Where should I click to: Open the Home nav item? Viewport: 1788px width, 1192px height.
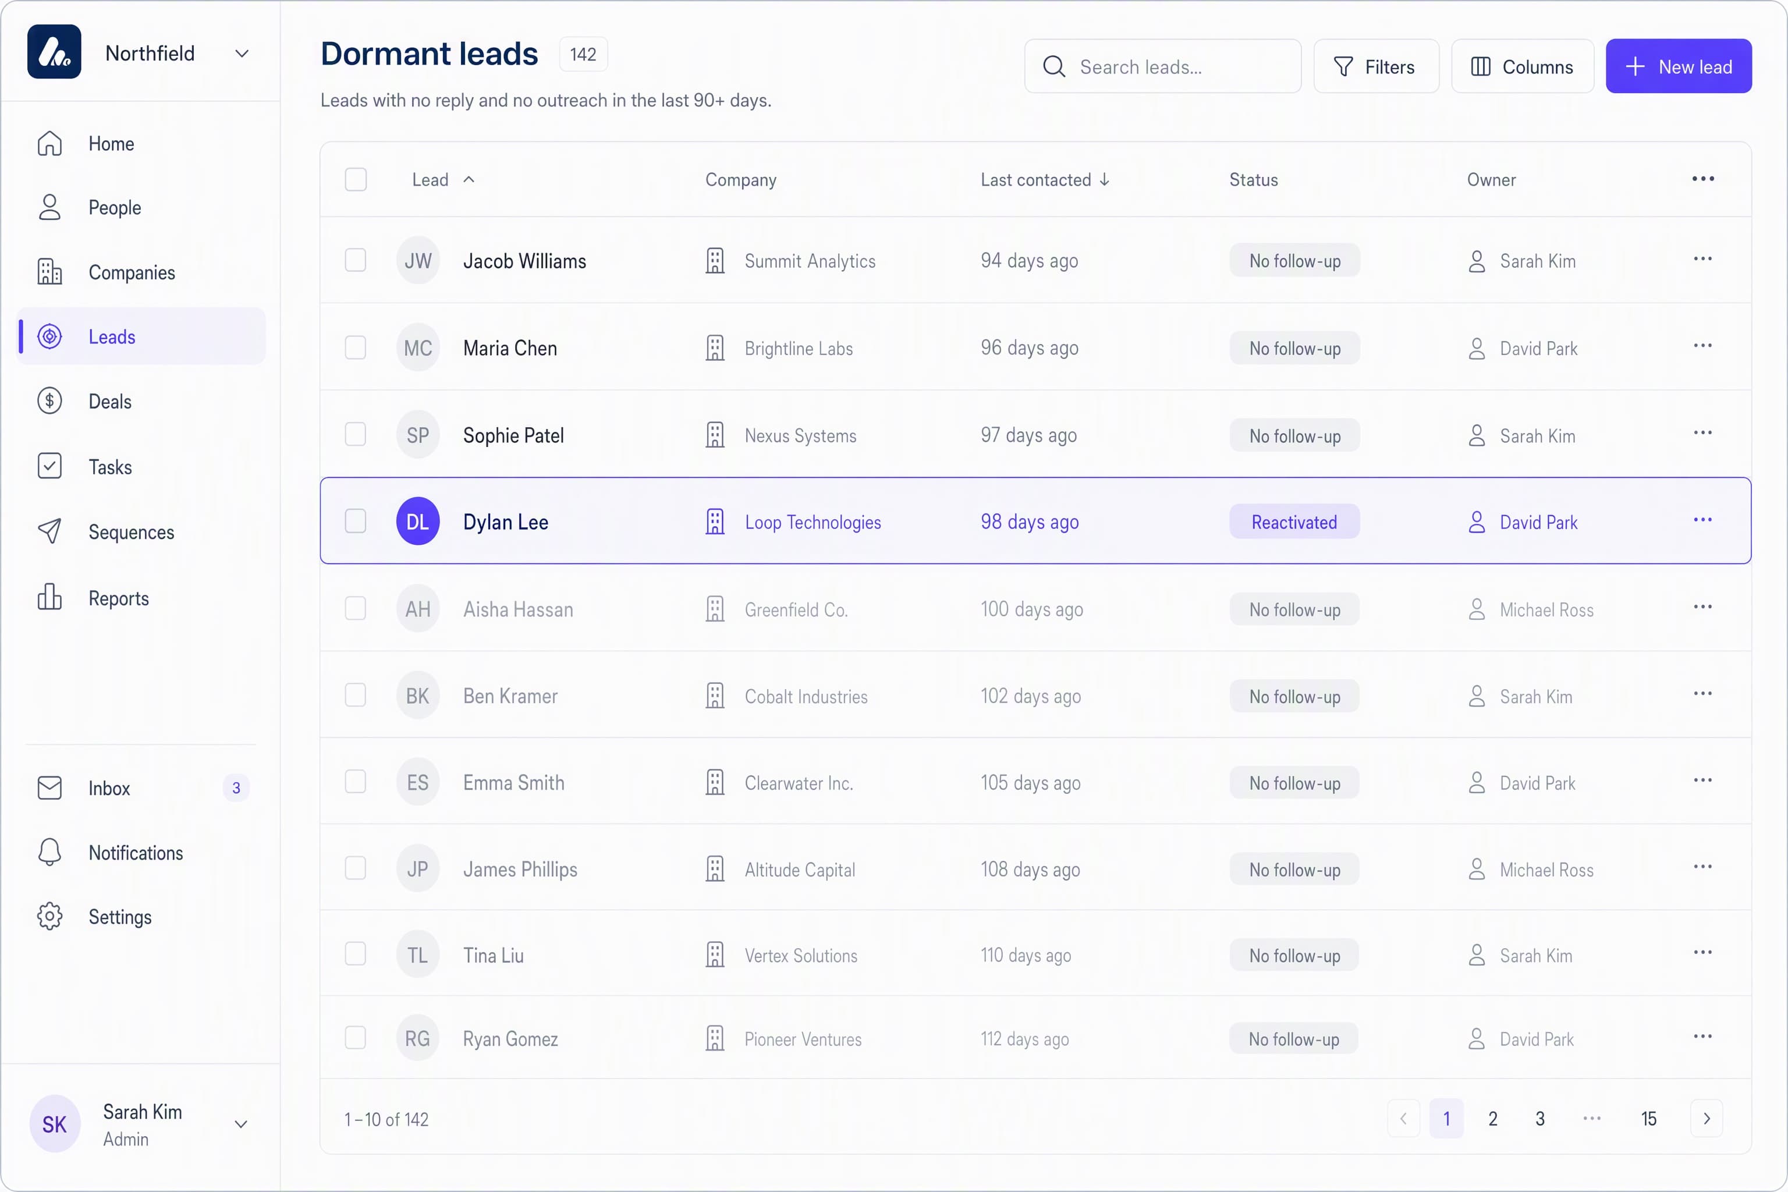pyautogui.click(x=141, y=144)
